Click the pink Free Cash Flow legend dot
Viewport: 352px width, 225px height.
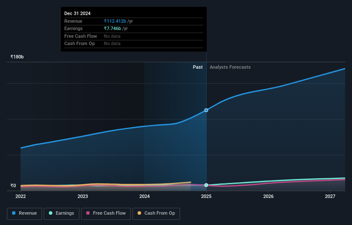tap(88, 213)
